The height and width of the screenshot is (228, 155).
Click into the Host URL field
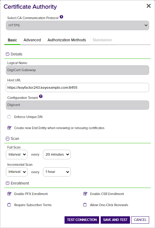tap(77, 88)
